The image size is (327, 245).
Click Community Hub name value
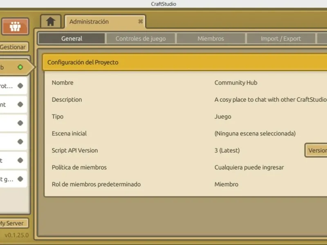click(236, 83)
